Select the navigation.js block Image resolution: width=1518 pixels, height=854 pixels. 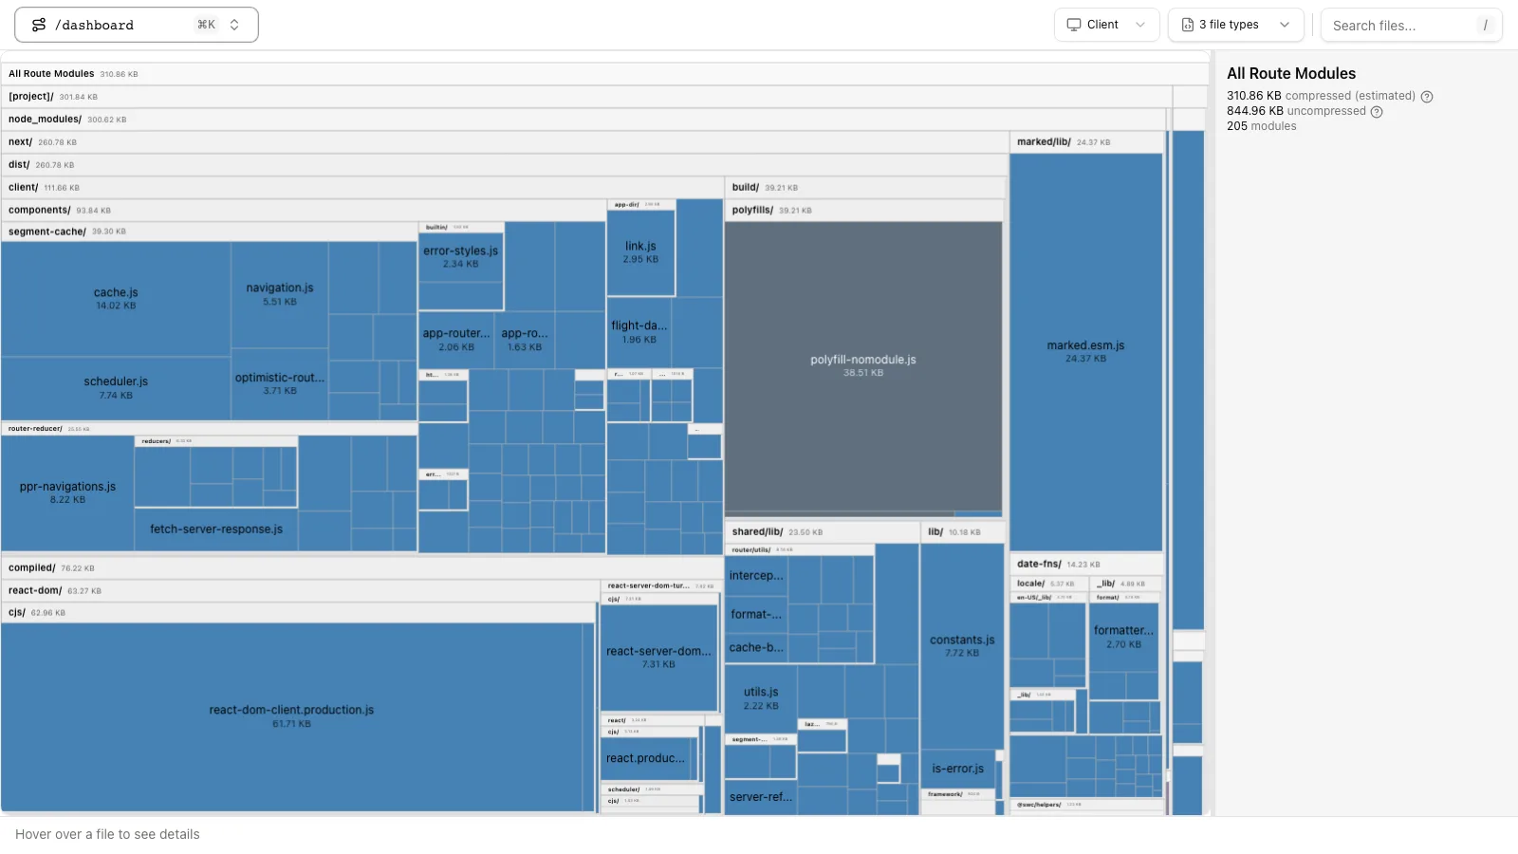tap(280, 294)
